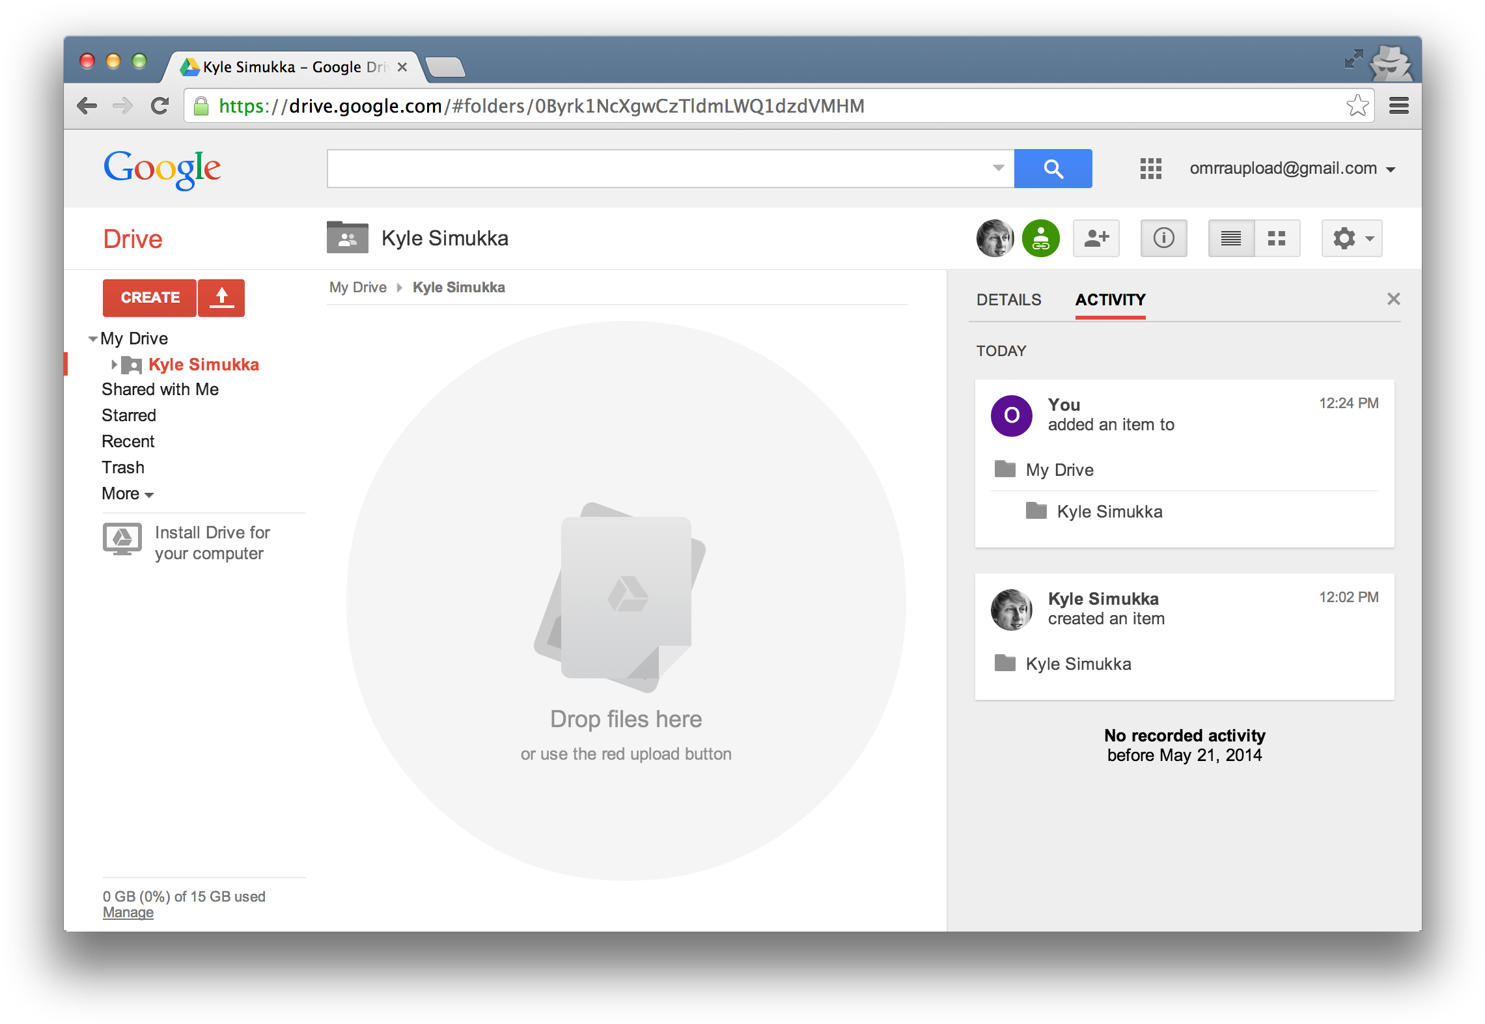Click the fullscreen arrows icon in title bar
Screen dimensions: 1485x1024
1353,59
